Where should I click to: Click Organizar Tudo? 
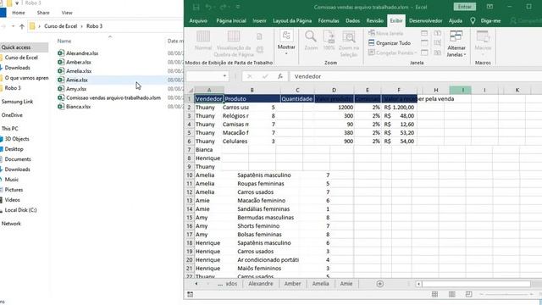coord(390,43)
